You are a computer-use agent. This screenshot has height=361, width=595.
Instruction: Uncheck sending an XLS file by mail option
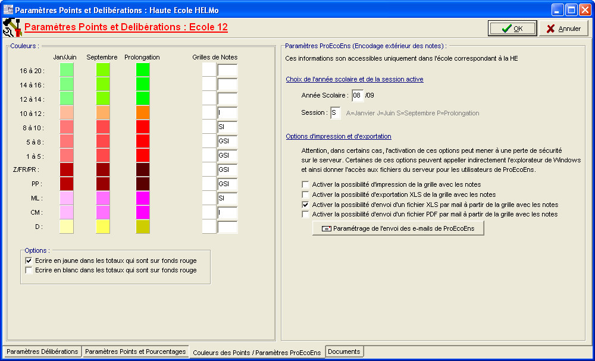(305, 205)
